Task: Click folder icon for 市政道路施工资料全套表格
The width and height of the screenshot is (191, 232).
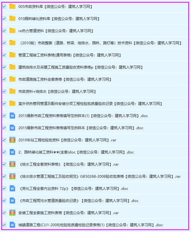Action: tap(12, 79)
